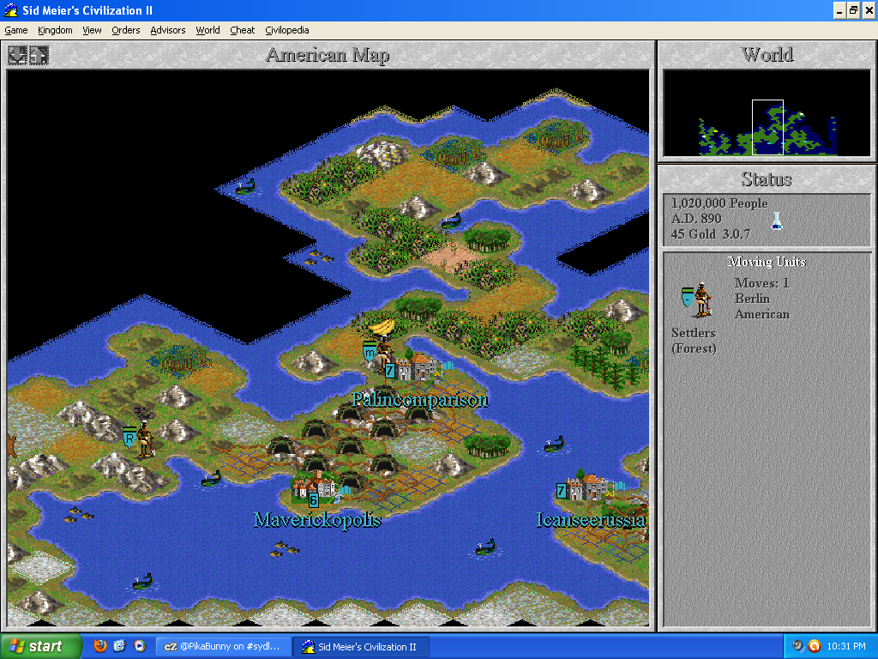Click the Windows start button

click(x=40, y=647)
